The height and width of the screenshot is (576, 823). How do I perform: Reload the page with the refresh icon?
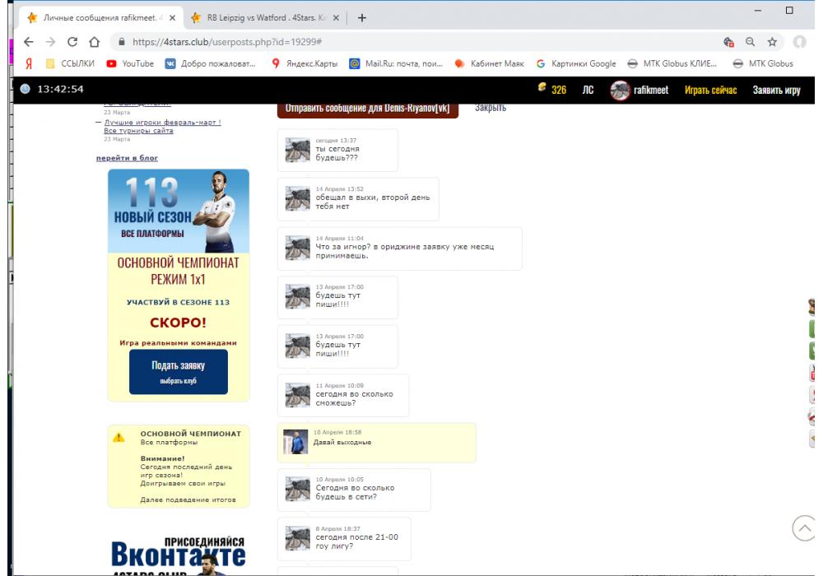point(72,41)
